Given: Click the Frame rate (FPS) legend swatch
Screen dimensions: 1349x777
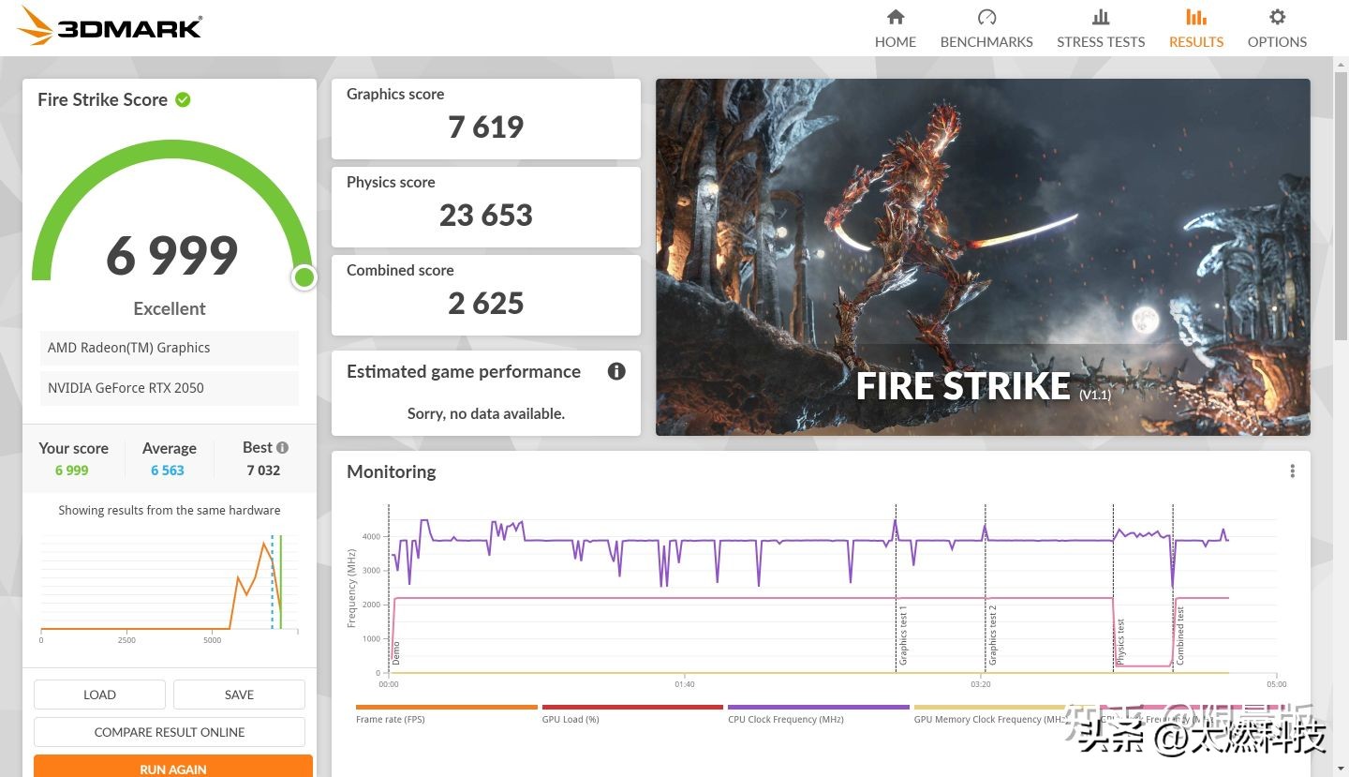Looking at the screenshot, I should coord(447,708).
